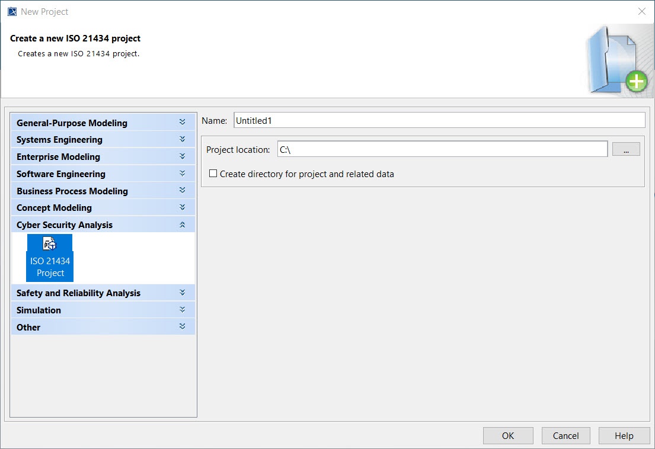Expand Safety and Reliability Analysis chevron
The height and width of the screenshot is (449, 655).
pos(183,293)
